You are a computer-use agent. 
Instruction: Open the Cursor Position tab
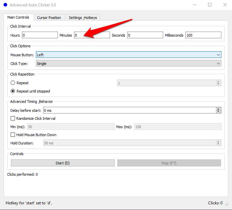coord(49,18)
